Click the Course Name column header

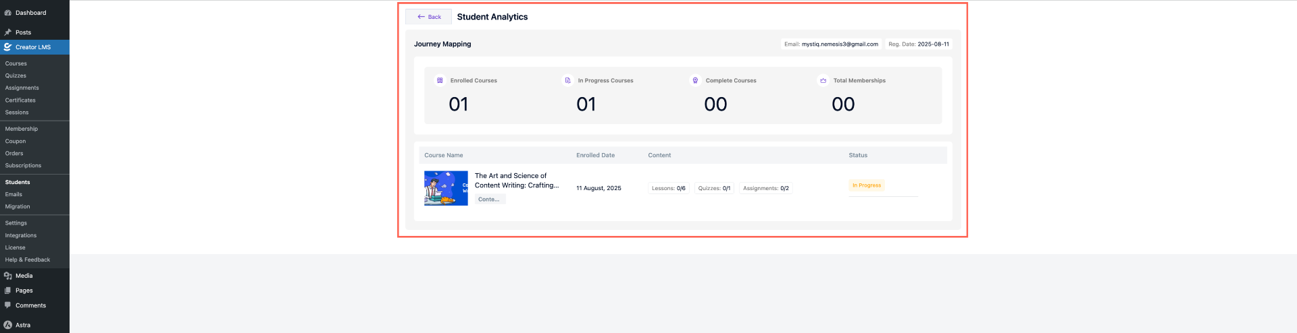point(444,155)
